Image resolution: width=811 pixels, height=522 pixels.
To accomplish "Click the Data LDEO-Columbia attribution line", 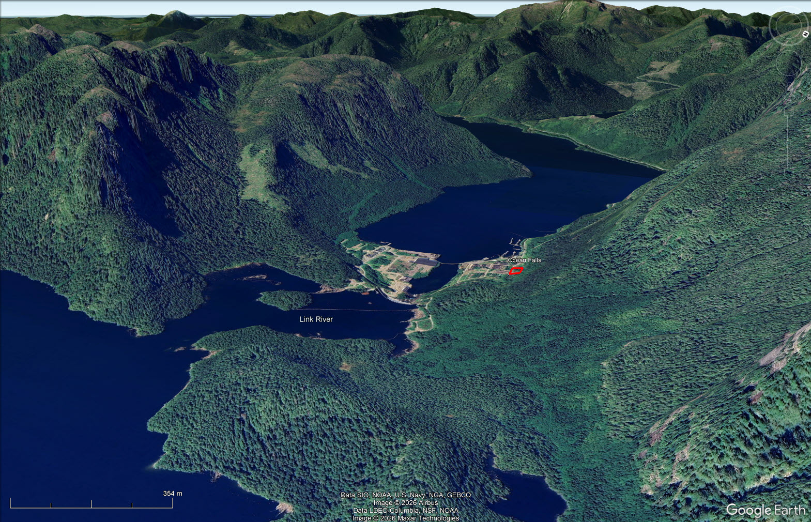I will pos(405,511).
